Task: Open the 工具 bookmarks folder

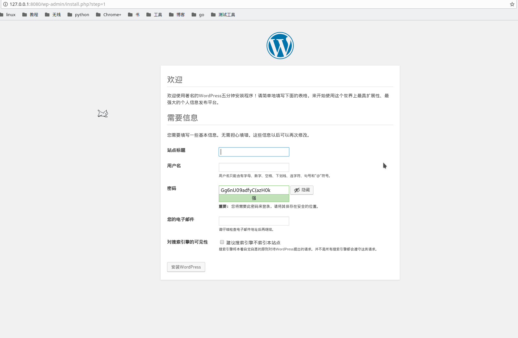Action: [154, 15]
